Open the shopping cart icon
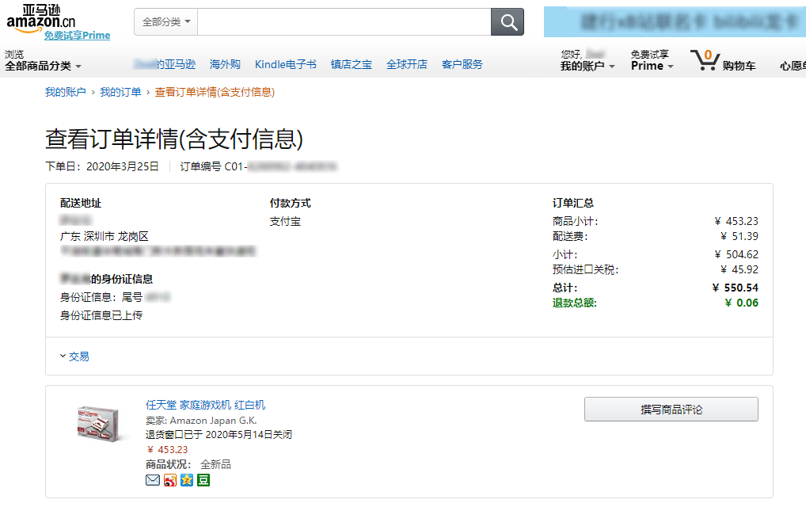This screenshot has width=806, height=507. tap(705, 60)
